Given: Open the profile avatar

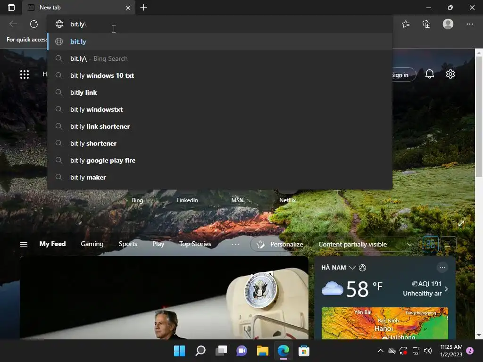Looking at the screenshot, I should coord(448,24).
